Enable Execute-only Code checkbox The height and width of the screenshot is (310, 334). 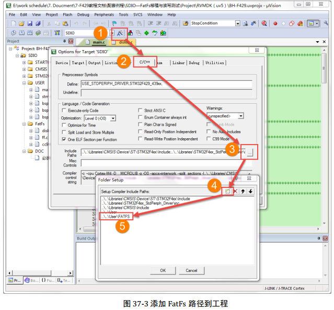point(64,110)
